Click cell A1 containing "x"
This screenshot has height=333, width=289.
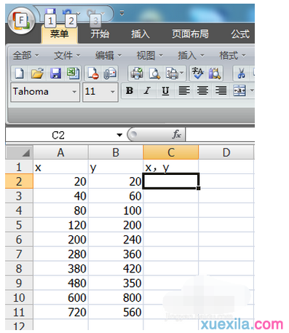click(60, 167)
